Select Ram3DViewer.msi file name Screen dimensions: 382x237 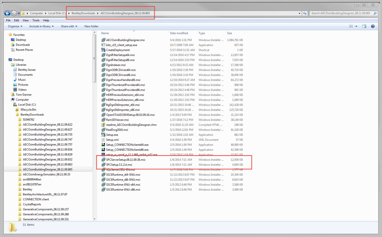tap(117, 120)
